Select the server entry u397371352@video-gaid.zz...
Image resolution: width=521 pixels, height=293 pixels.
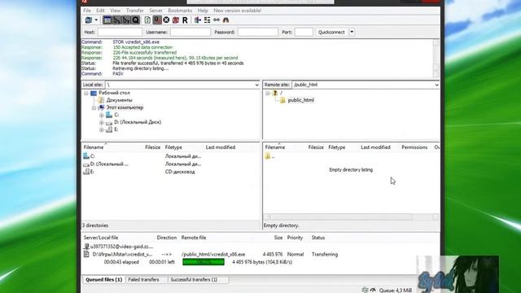[118, 247]
